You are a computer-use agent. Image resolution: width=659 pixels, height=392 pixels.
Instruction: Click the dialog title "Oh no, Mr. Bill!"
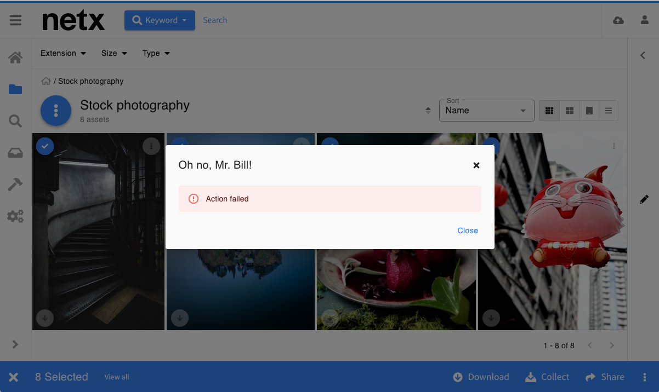[215, 164]
